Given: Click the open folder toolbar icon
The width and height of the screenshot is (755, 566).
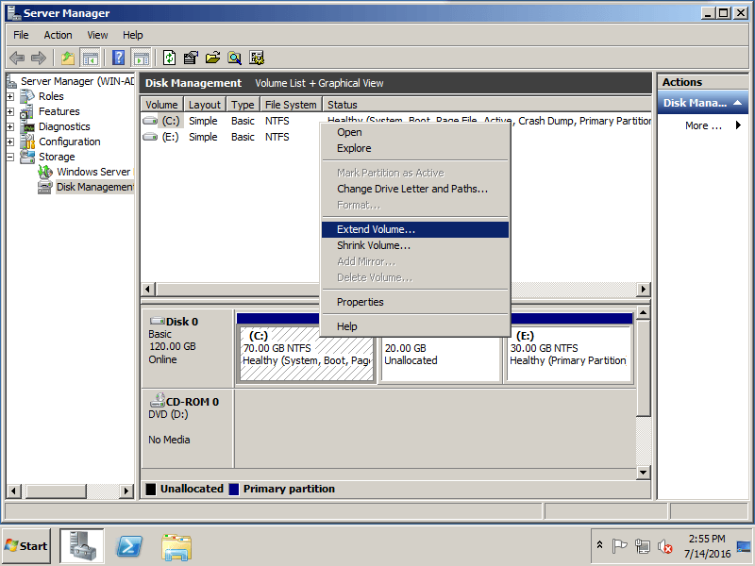Looking at the screenshot, I should [x=212, y=58].
